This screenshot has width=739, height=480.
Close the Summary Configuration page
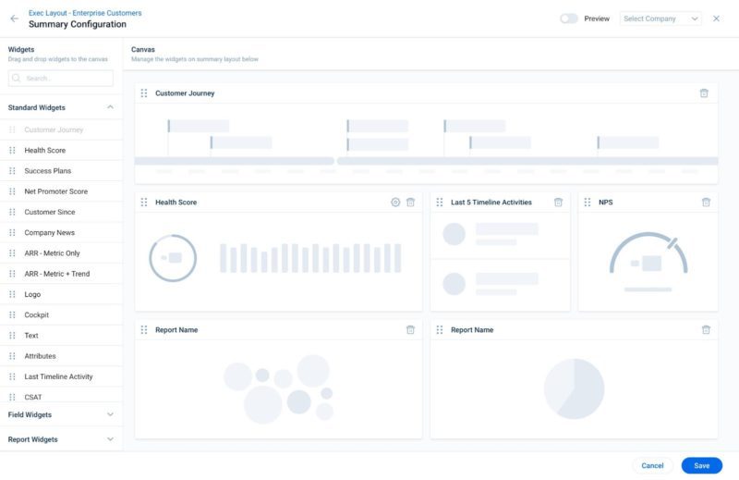click(x=716, y=18)
